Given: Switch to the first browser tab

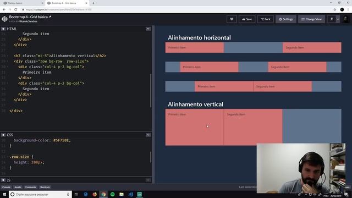Looking at the screenshot, I should [x=23, y=3].
